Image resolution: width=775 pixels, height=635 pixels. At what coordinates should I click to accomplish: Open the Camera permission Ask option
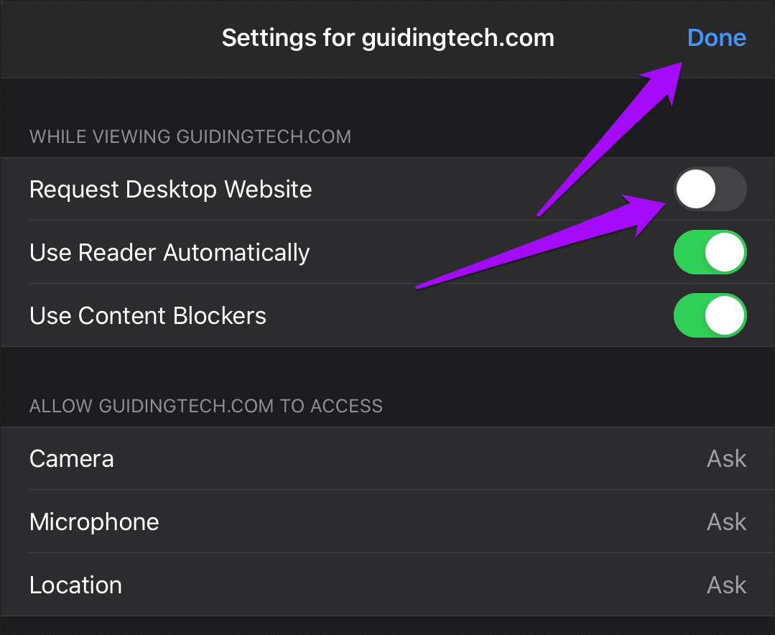(x=726, y=459)
